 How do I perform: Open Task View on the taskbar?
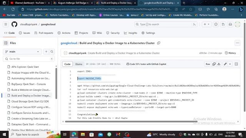click(x=65, y=135)
